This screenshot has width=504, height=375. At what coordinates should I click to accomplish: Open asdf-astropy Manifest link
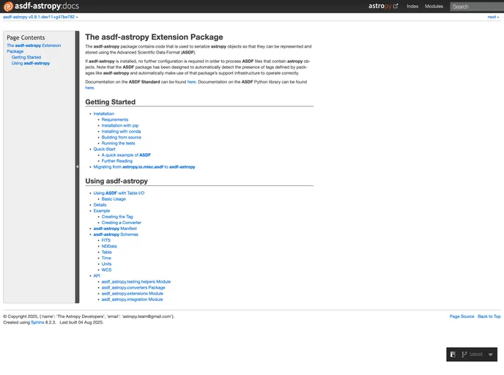point(115,229)
